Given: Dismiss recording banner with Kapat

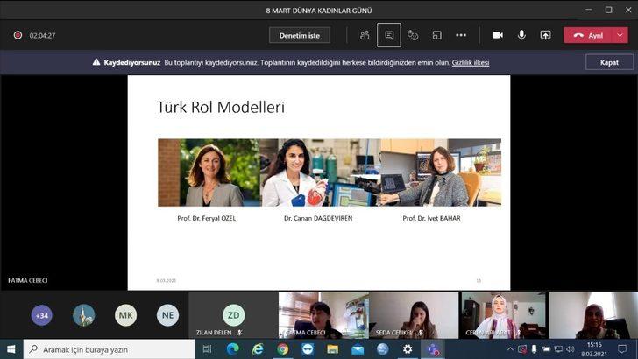Looking at the screenshot, I should 609,62.
